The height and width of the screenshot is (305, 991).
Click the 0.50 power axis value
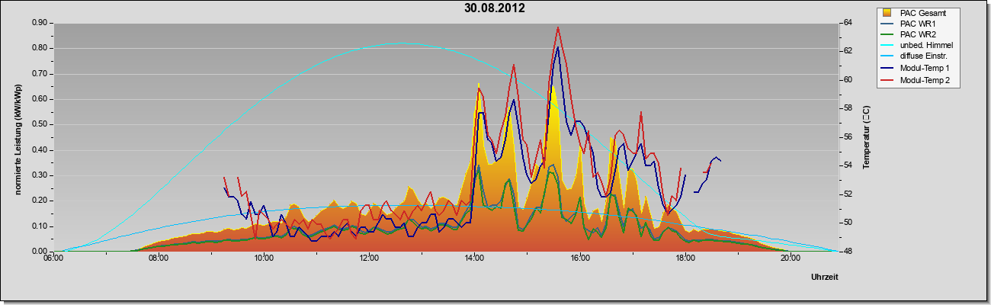pos(40,124)
